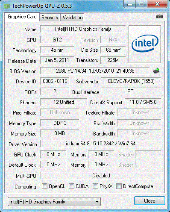170x212 pixels.
Task: Click the GPU field showing GT2
Action: pos(57,39)
